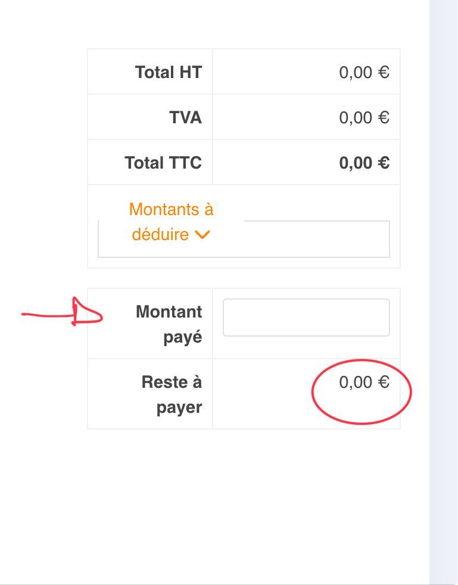Viewport: 458px width, 585px height.
Task: Click the euro symbol in the TVA row
Action: (384, 117)
